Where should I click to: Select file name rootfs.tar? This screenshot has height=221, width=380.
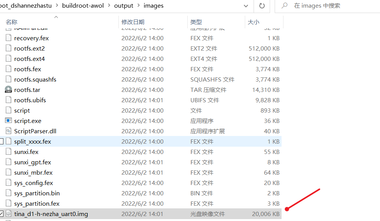point(27,90)
